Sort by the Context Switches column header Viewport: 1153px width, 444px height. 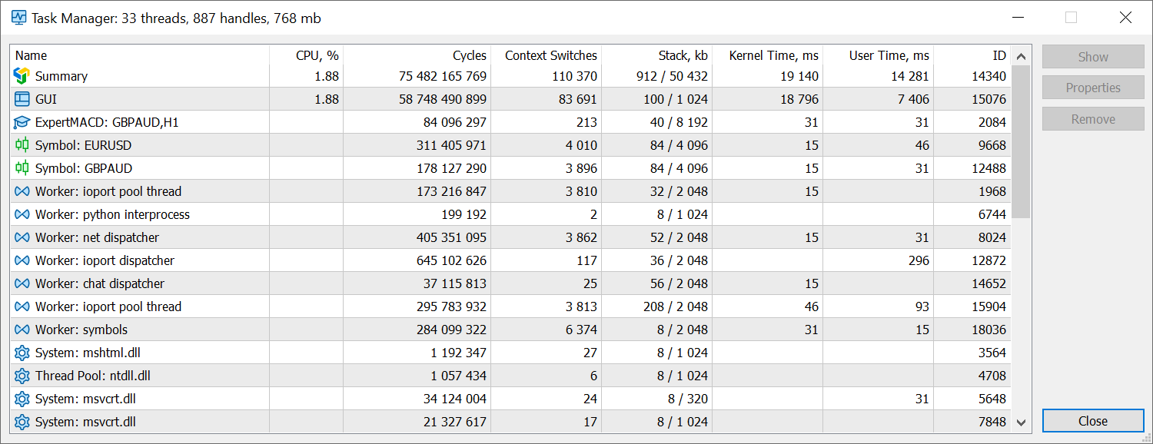(x=550, y=55)
